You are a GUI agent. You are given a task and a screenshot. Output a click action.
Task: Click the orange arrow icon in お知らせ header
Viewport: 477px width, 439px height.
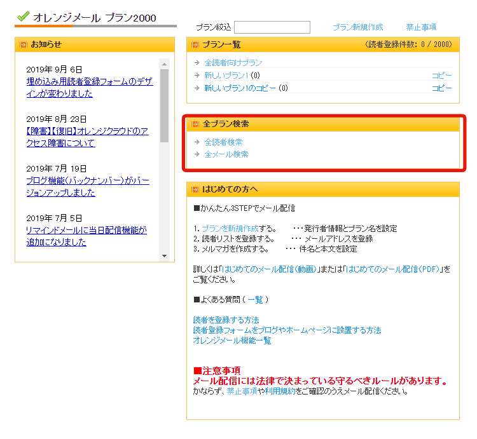tap(23, 44)
